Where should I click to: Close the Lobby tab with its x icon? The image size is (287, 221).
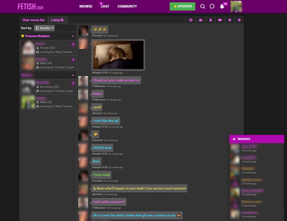pos(62,20)
